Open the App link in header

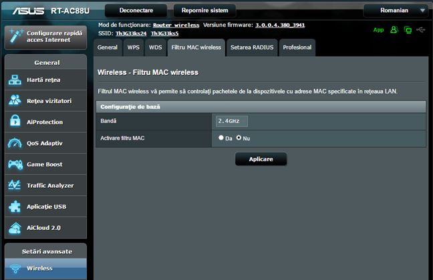pos(379,30)
